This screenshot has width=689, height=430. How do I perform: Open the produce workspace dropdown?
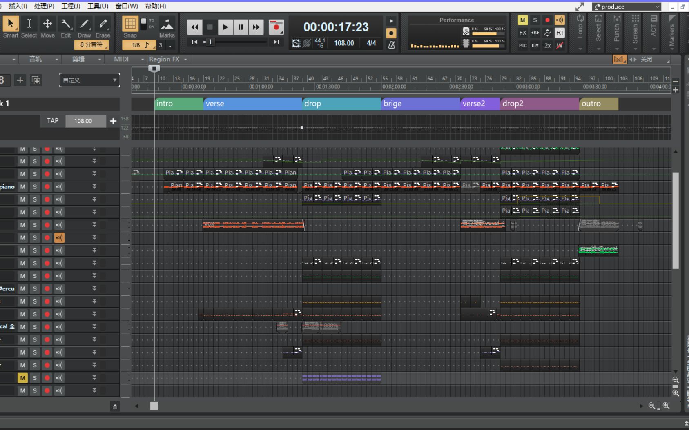click(627, 7)
